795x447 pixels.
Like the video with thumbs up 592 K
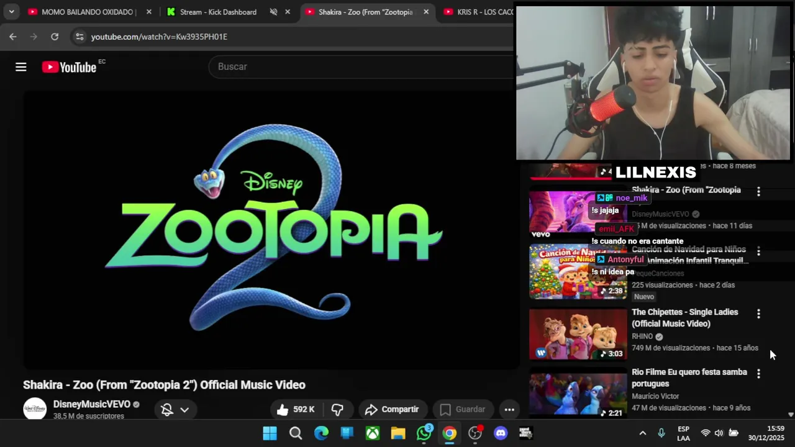[296, 409]
